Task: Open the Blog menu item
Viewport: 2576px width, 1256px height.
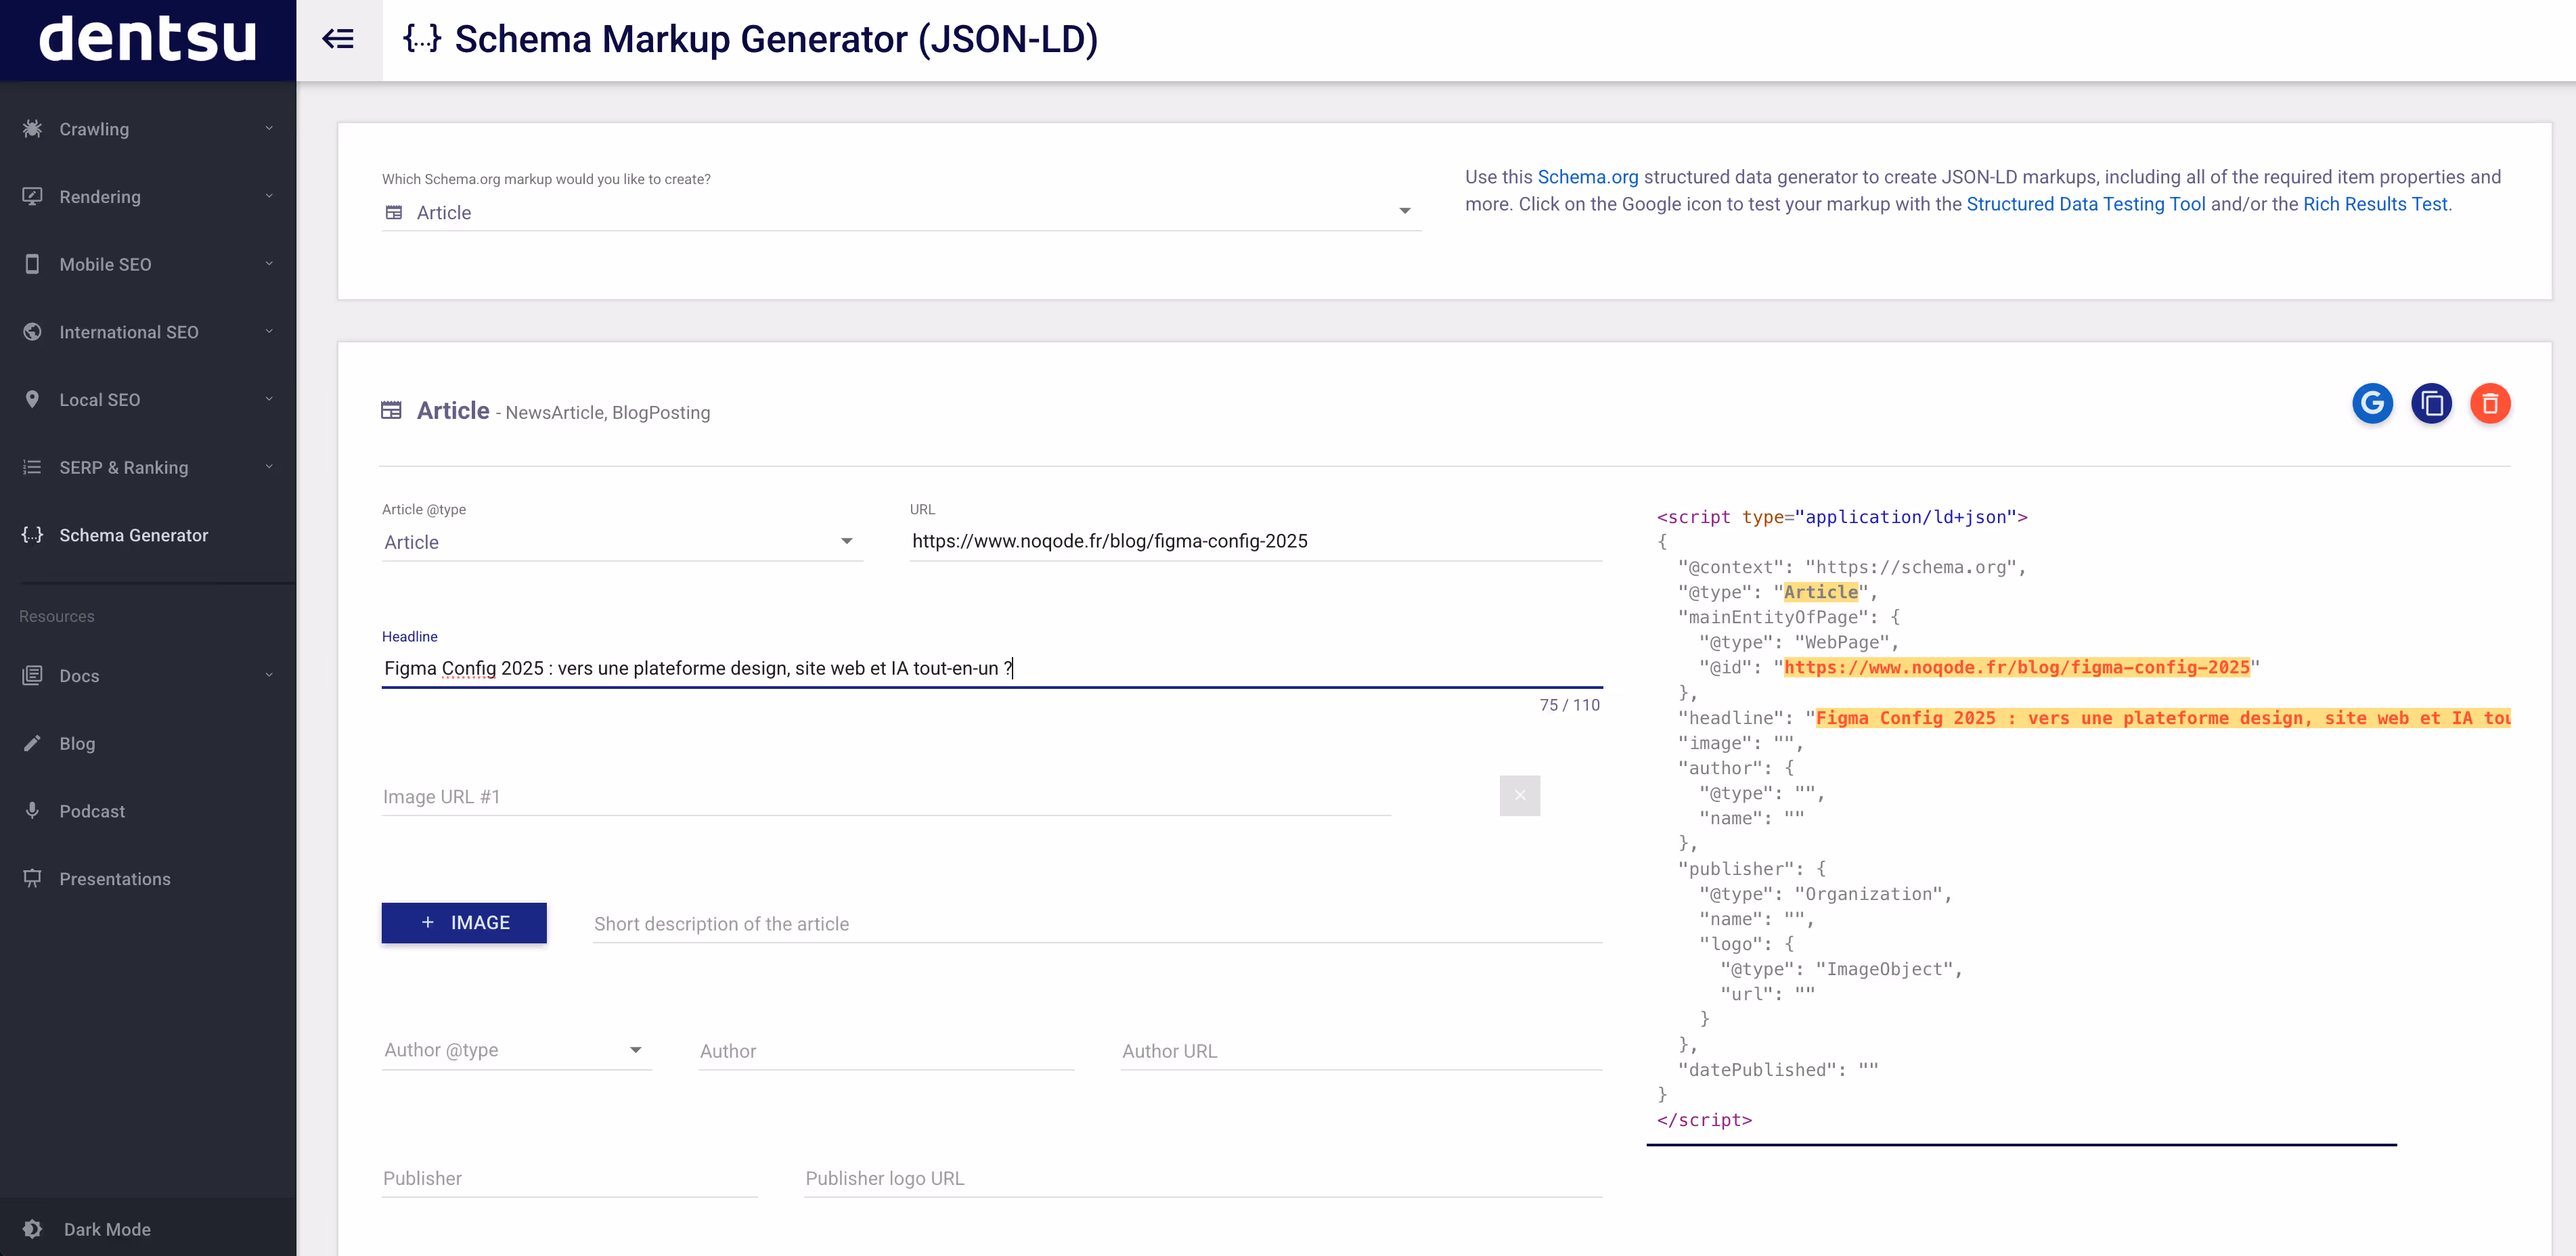Action: tap(77, 743)
